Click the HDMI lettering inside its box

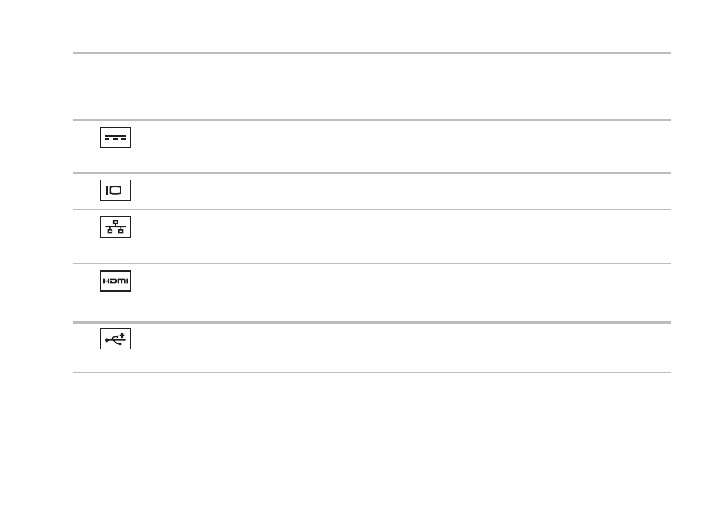pos(115,281)
